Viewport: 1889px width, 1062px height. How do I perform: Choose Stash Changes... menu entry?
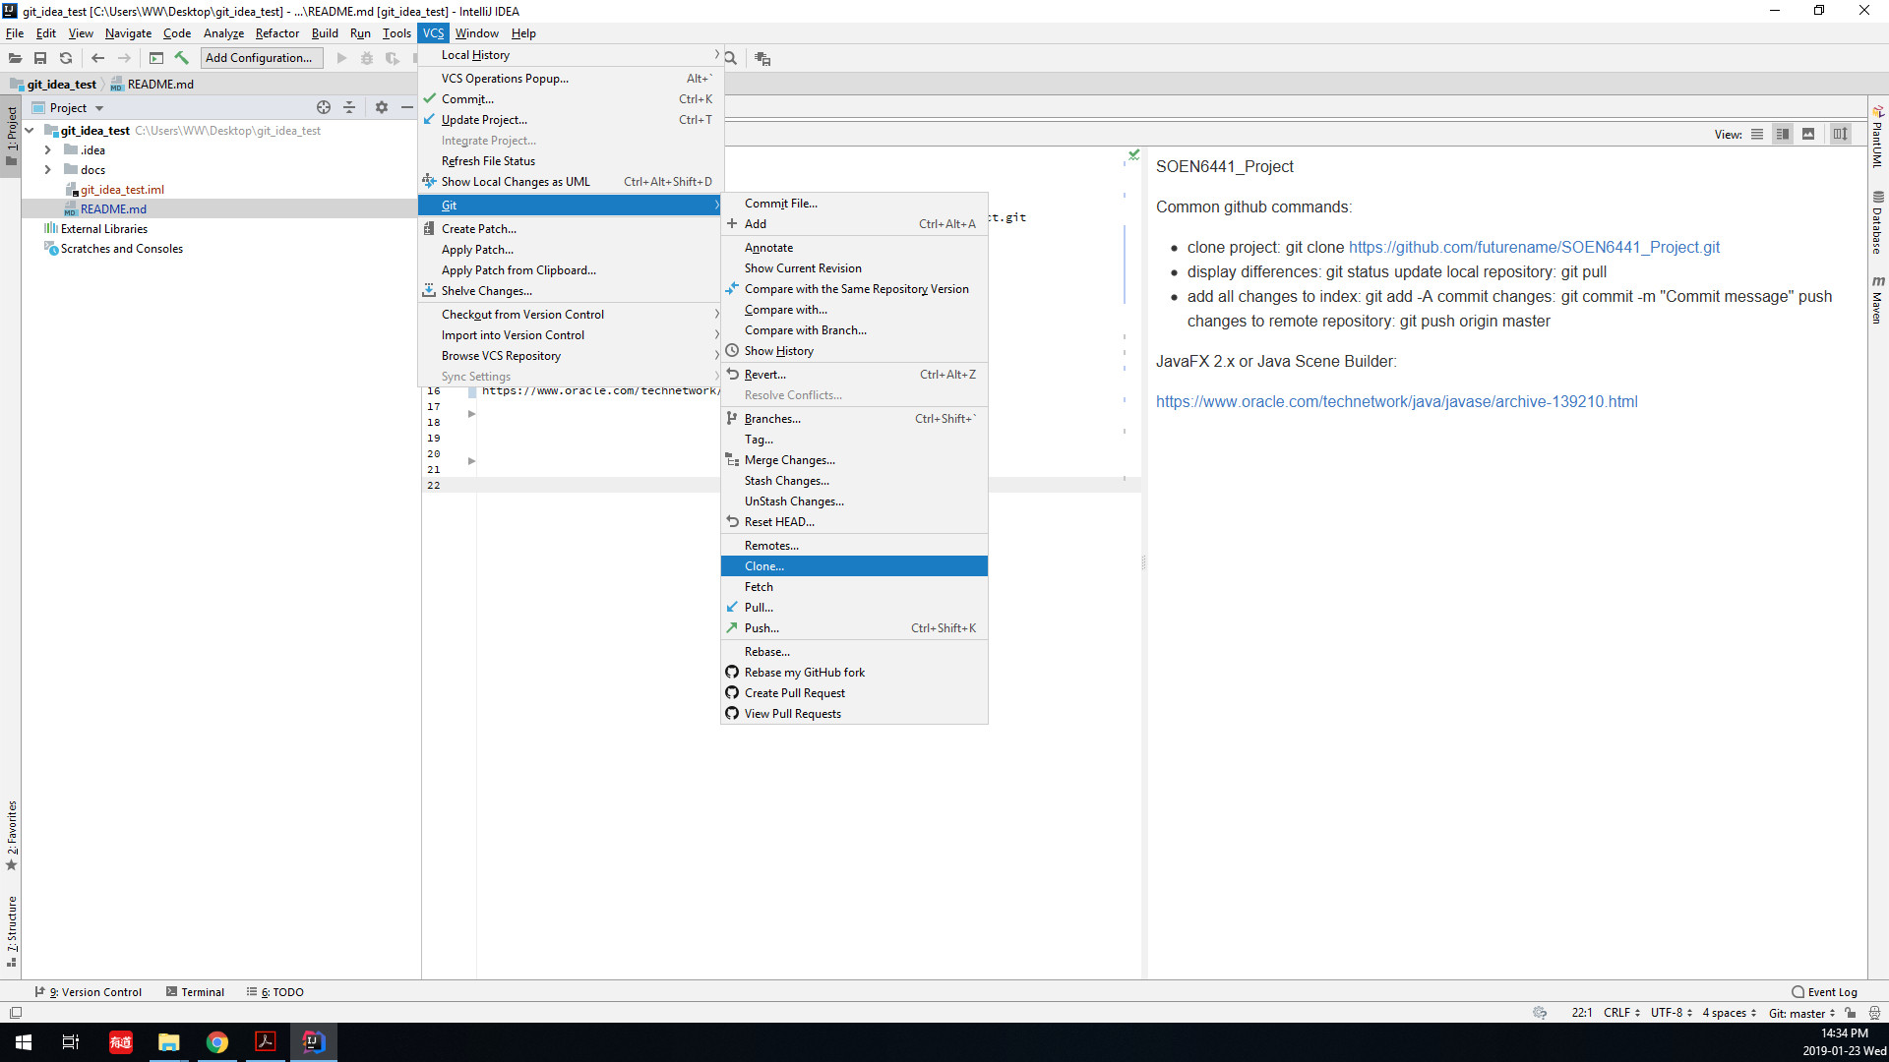pyautogui.click(x=786, y=481)
